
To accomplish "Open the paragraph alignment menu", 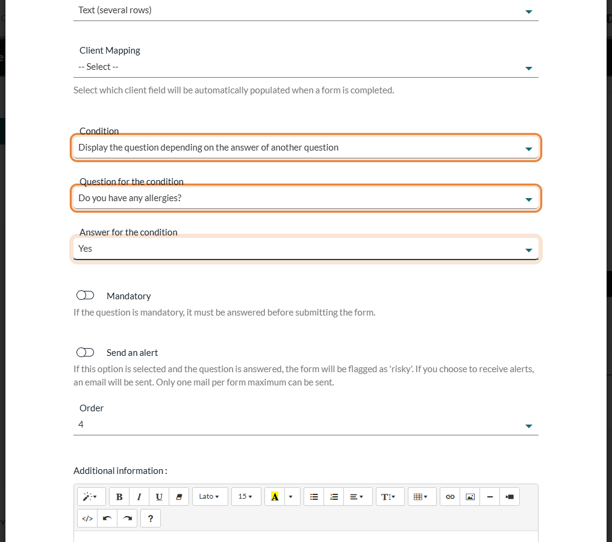I will pos(358,496).
